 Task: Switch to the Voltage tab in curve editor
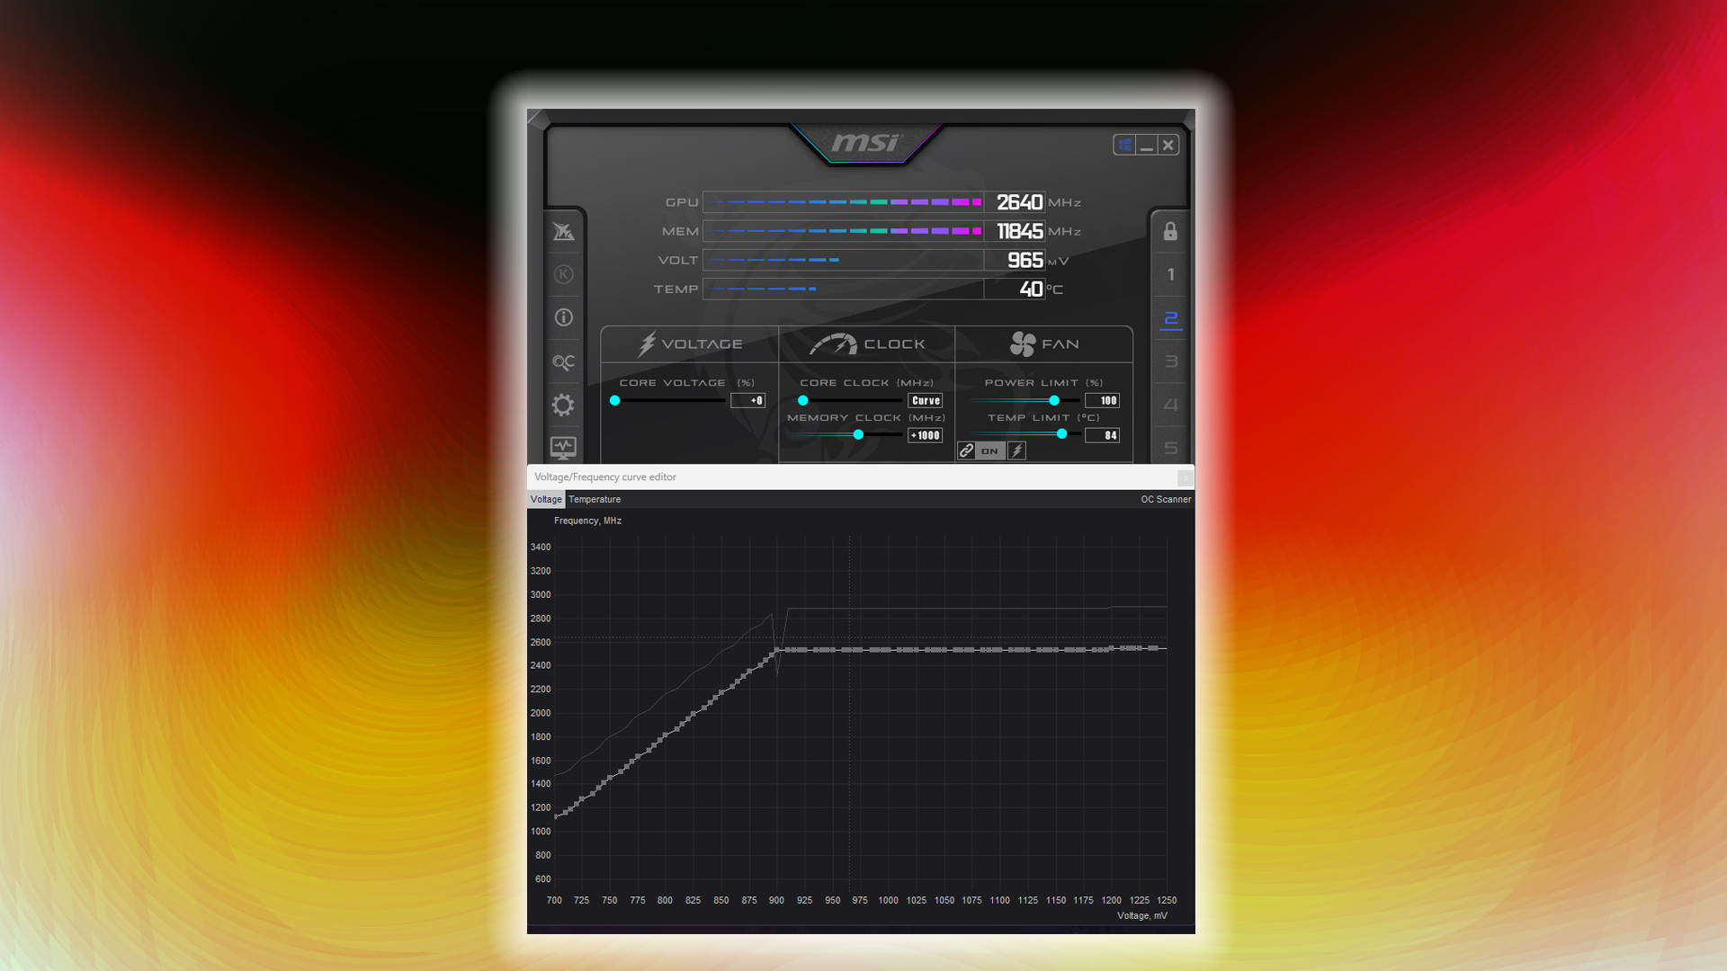pos(546,499)
